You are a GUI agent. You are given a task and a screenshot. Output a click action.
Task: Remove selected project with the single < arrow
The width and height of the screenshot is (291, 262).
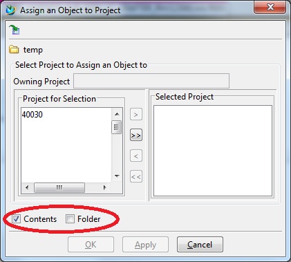136,156
